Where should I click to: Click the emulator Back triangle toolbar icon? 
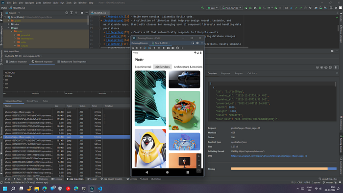(154, 48)
